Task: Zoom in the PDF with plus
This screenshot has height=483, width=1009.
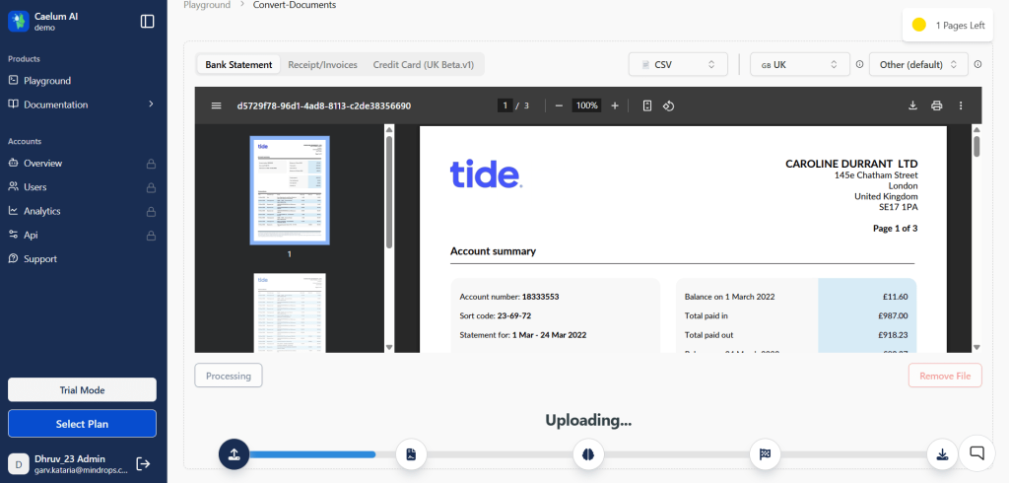Action: click(x=615, y=105)
